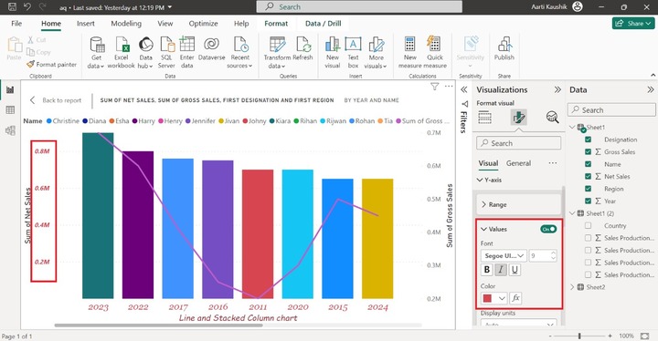Uncheck the Designation field
658x341 pixels.
[x=588, y=139]
